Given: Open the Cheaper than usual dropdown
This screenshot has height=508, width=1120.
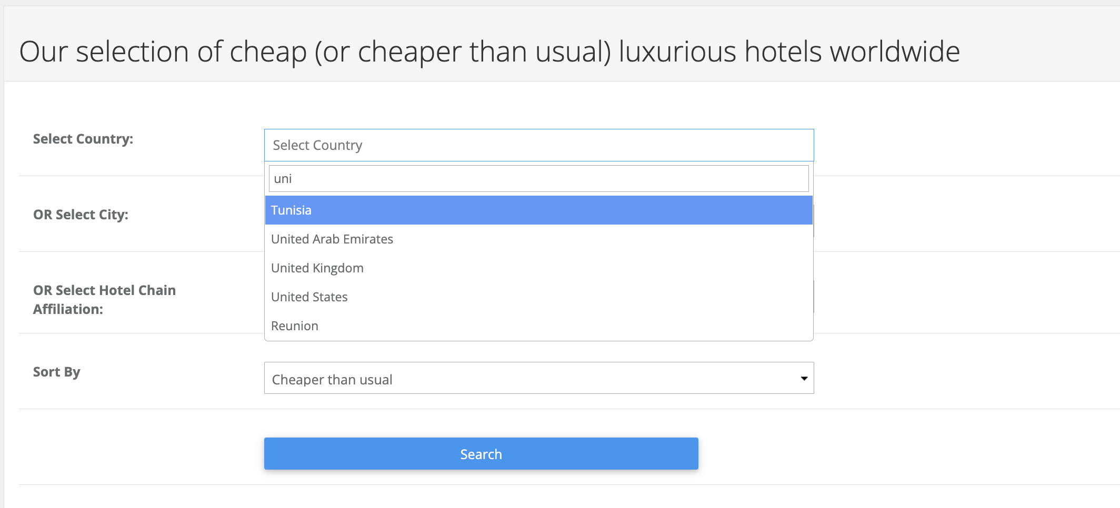Looking at the screenshot, I should [539, 378].
